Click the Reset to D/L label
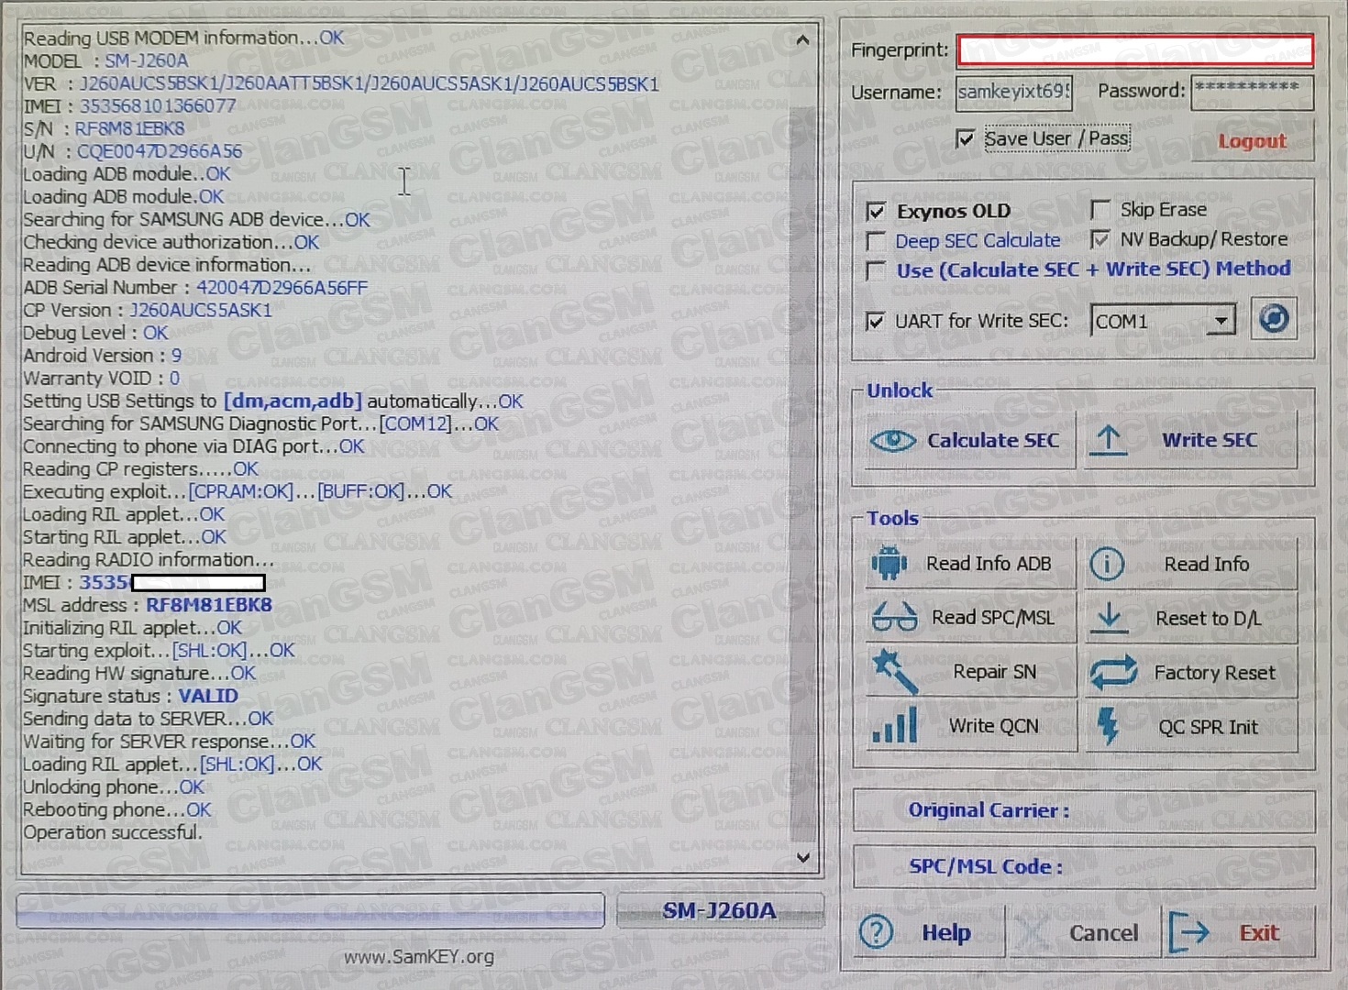 (1208, 619)
